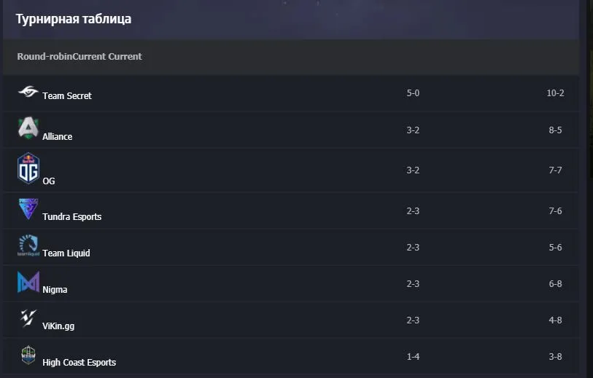Open the Team Liquid name link
593x378 pixels.
[66, 253]
